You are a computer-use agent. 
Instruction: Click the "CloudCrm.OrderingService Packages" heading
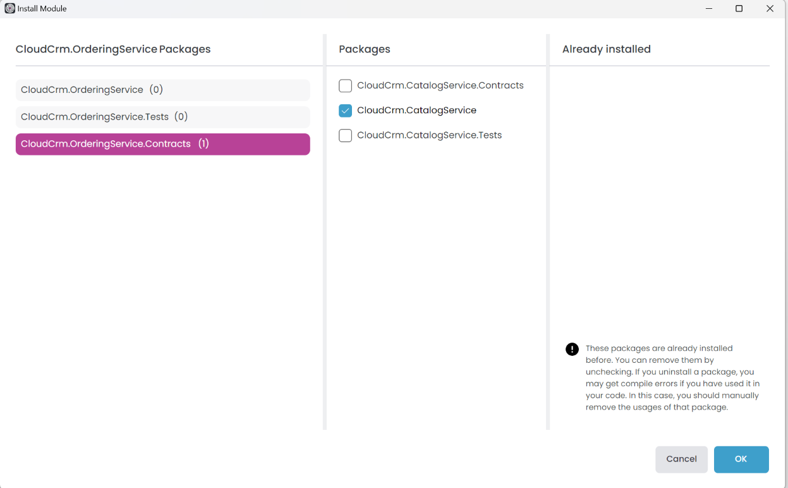pos(113,49)
